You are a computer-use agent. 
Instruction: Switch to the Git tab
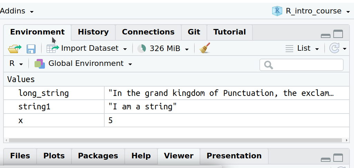tap(194, 32)
